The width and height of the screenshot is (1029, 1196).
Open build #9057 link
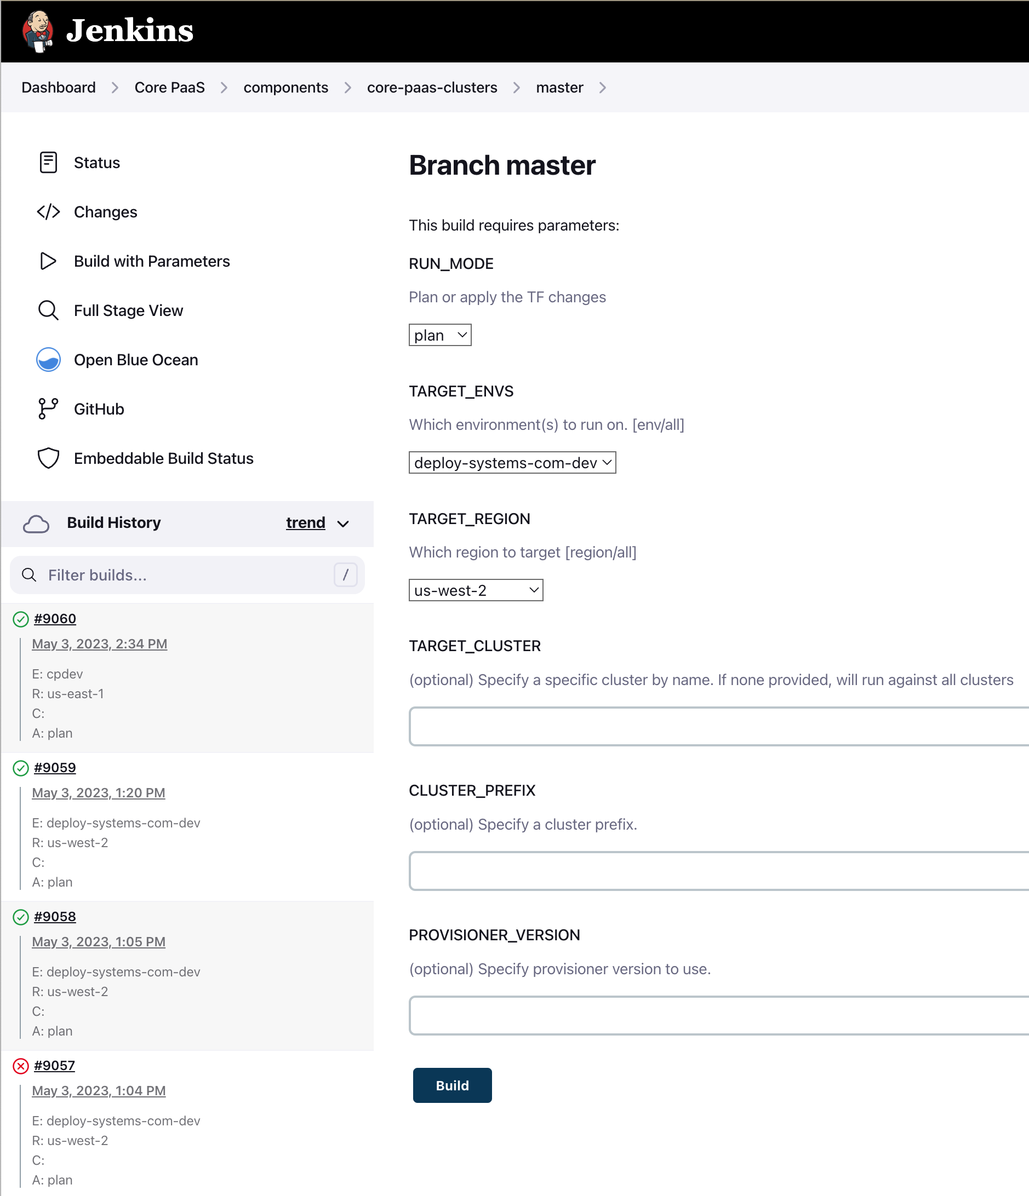point(54,1066)
